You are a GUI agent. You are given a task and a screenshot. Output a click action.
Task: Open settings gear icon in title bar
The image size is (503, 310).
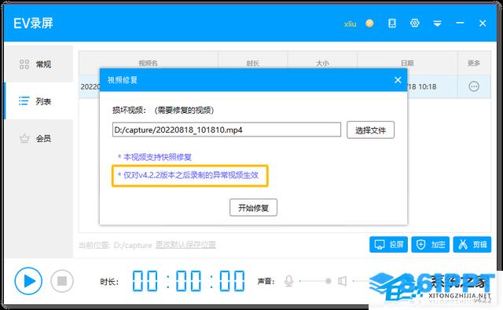pos(415,23)
